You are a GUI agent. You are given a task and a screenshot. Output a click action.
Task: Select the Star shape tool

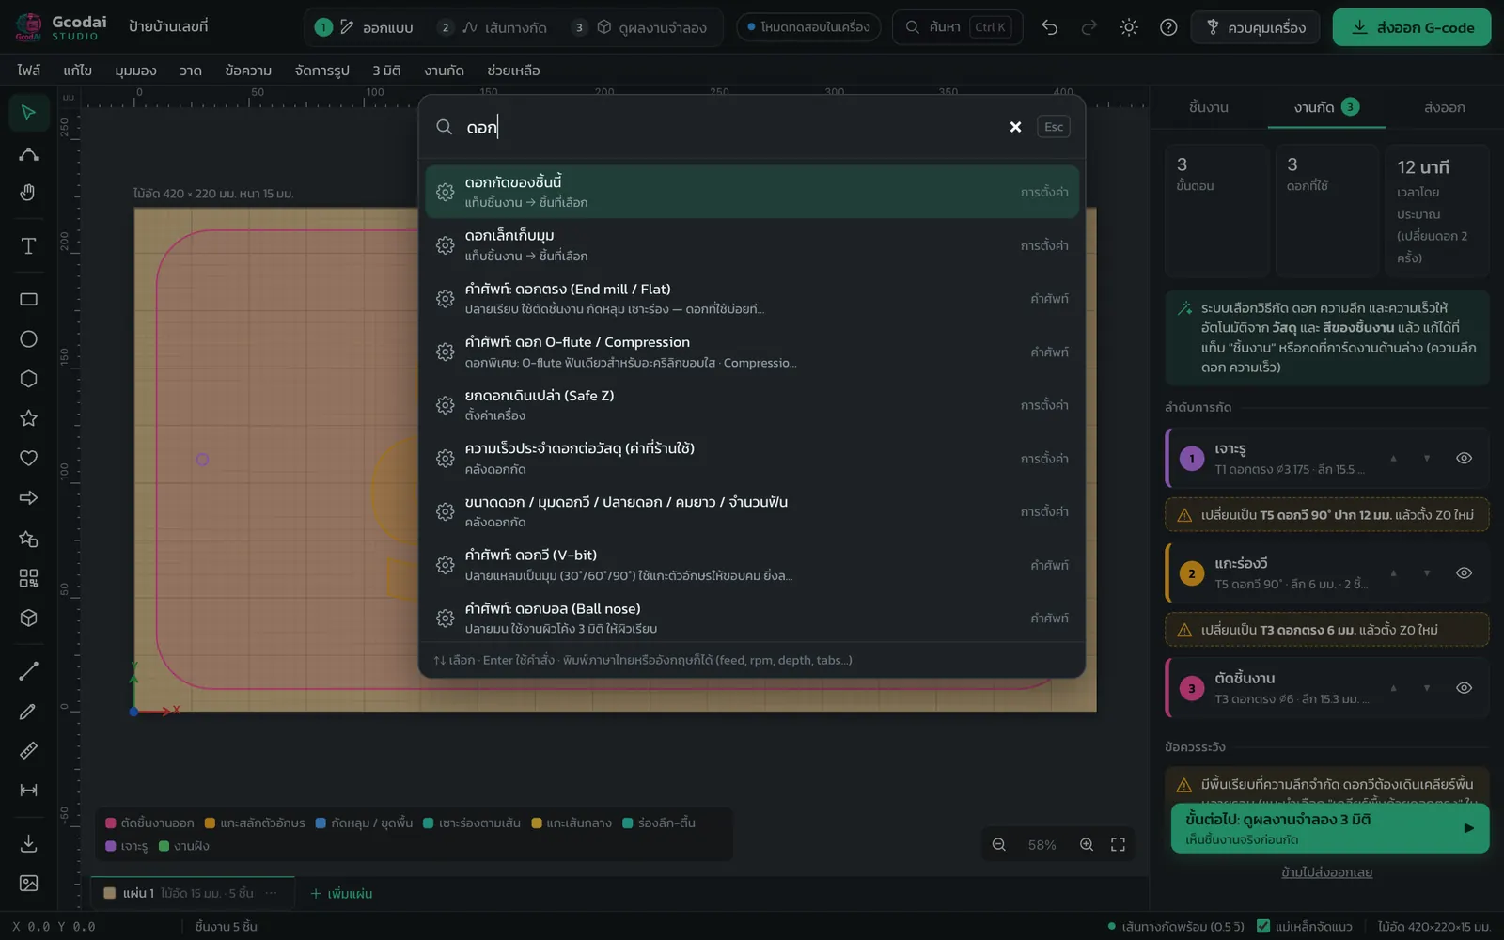click(28, 418)
